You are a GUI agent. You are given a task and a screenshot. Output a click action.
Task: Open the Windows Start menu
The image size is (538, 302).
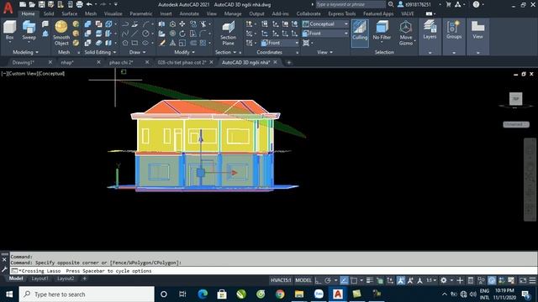tap(9, 294)
